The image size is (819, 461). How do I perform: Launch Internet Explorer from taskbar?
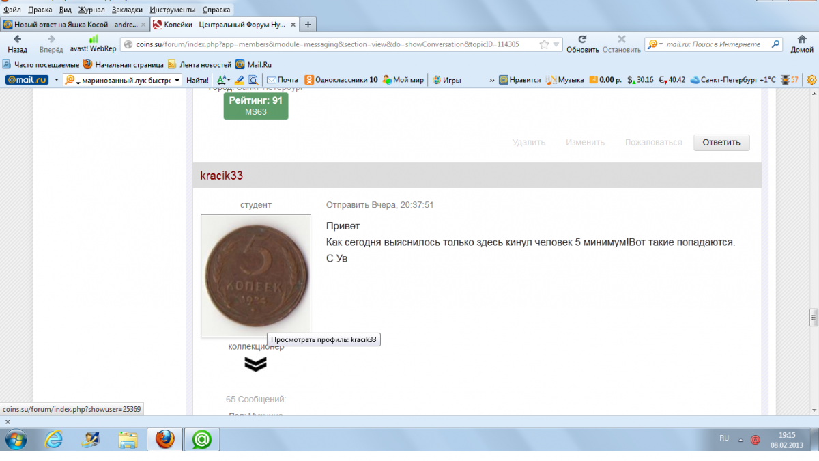[x=55, y=440]
